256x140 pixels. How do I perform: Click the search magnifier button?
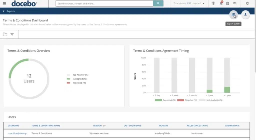click(158, 3)
